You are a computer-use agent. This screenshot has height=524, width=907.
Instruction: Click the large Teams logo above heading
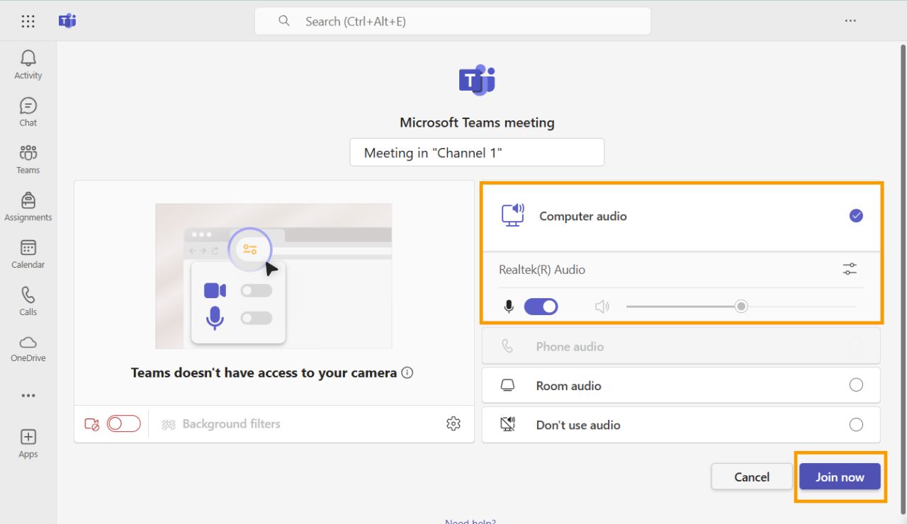coord(477,79)
